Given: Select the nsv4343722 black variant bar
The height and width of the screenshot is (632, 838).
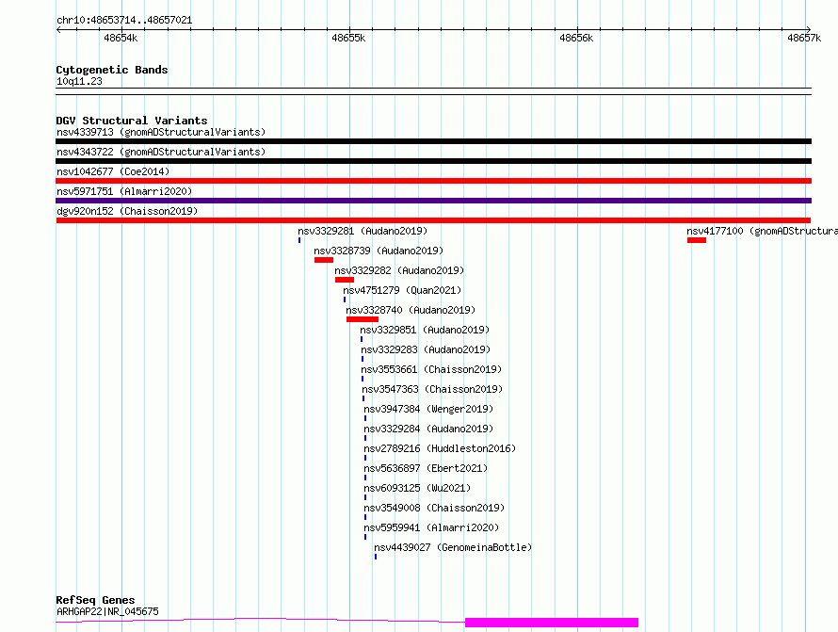Looking at the screenshot, I should [433, 161].
